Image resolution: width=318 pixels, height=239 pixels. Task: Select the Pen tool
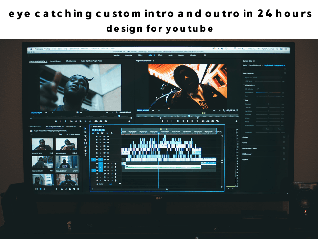tap(85, 147)
